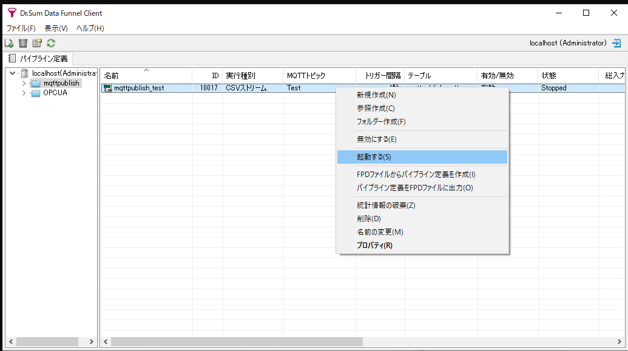Open the ヘルプ(H) menu

coord(90,28)
